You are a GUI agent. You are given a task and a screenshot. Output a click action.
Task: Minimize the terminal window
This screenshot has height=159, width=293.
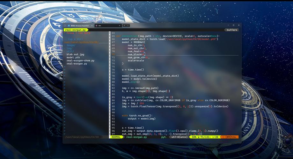(228, 25)
